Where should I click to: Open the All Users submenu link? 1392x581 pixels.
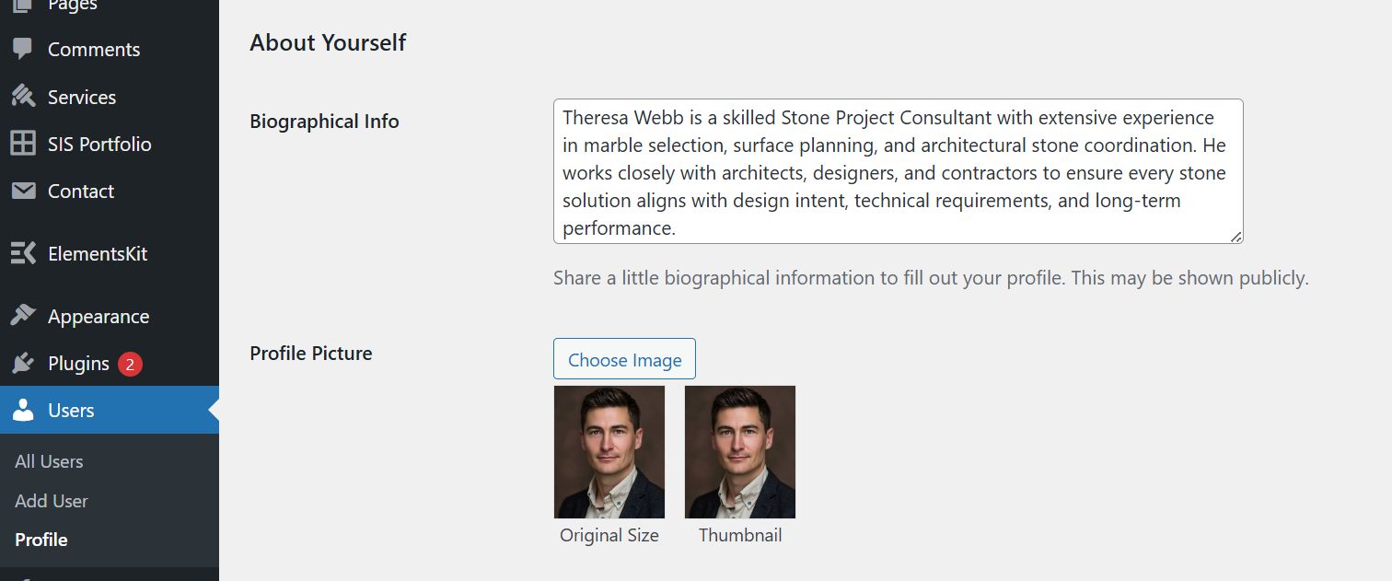point(49,461)
